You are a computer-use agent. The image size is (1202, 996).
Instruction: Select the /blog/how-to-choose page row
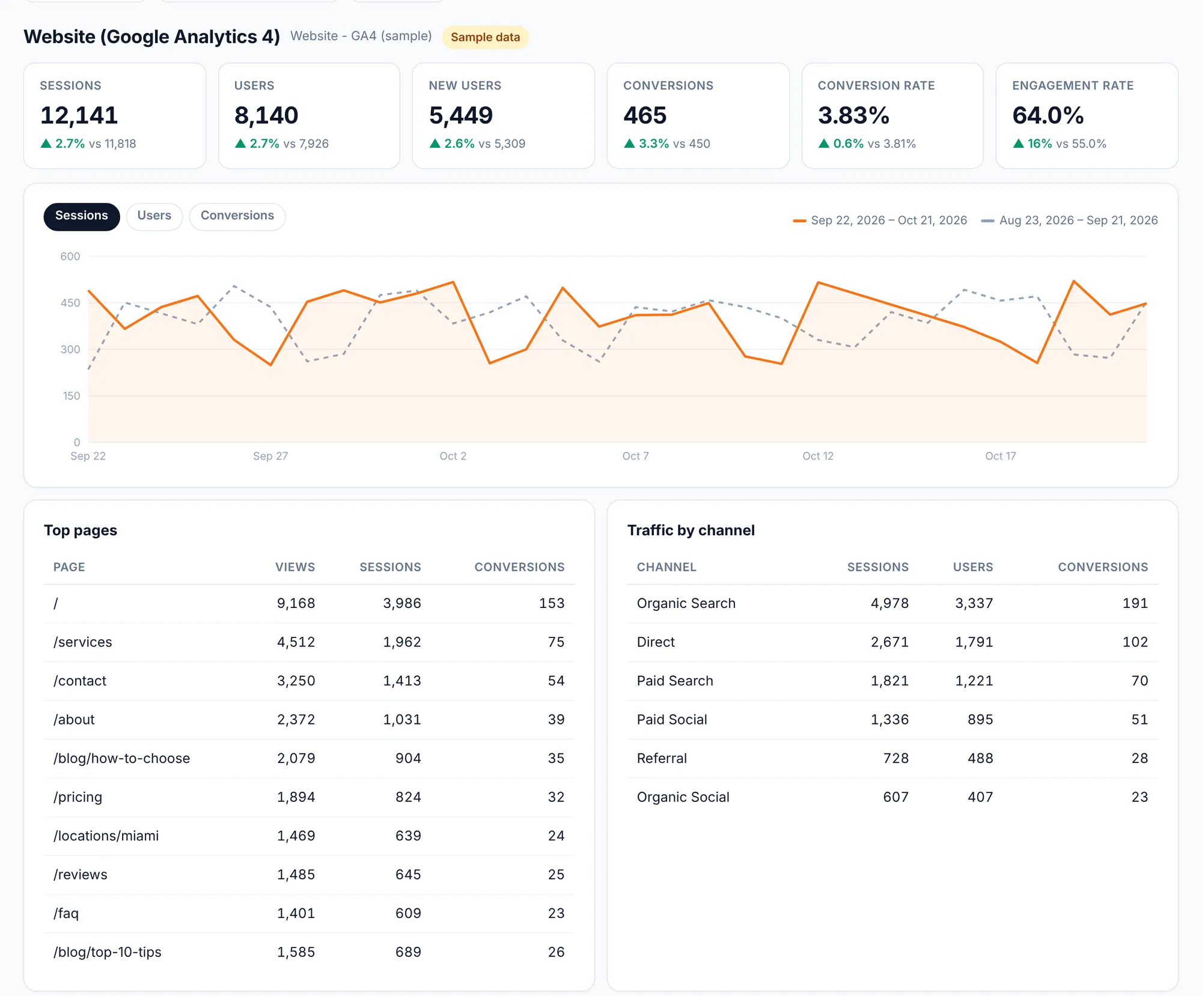point(309,759)
